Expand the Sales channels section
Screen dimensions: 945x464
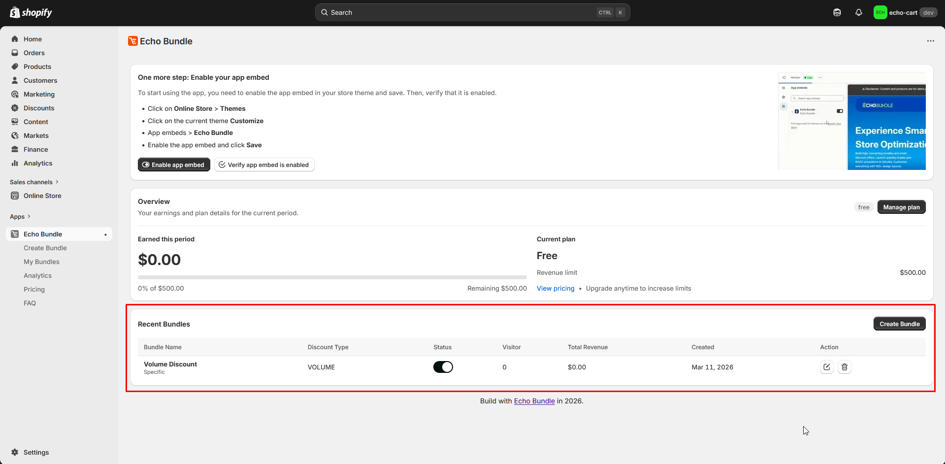pos(34,182)
